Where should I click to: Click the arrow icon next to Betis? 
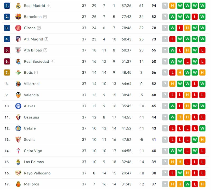coord(36,73)
